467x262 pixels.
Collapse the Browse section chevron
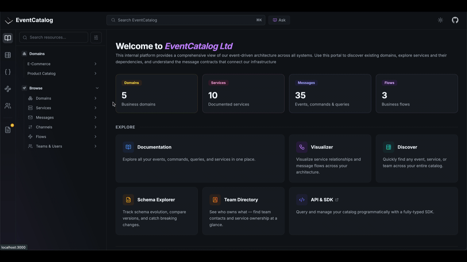97,88
